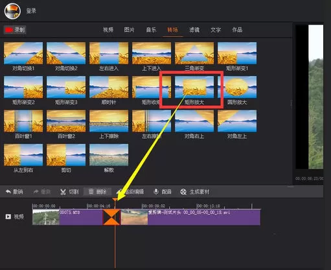Select the 矩形放大 transition thumbnail
Viewport: 331px width, 270px height.
coord(194,87)
